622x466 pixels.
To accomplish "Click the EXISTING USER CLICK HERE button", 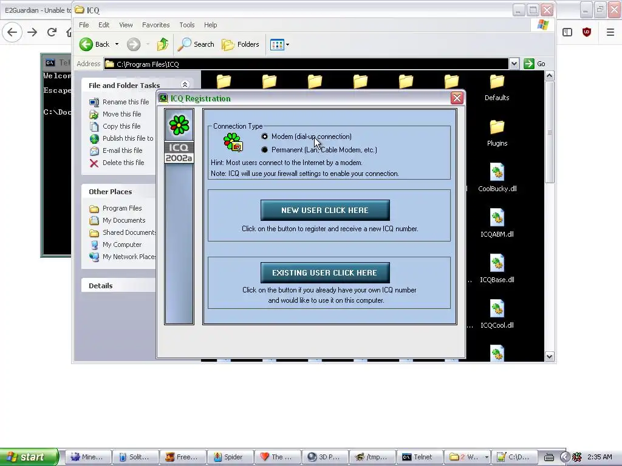I will (325, 272).
